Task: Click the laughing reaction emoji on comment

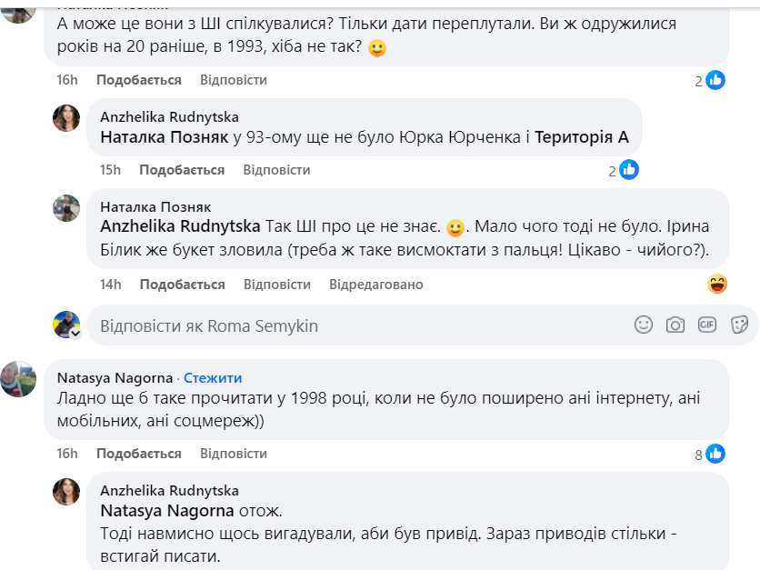Action: click(717, 284)
